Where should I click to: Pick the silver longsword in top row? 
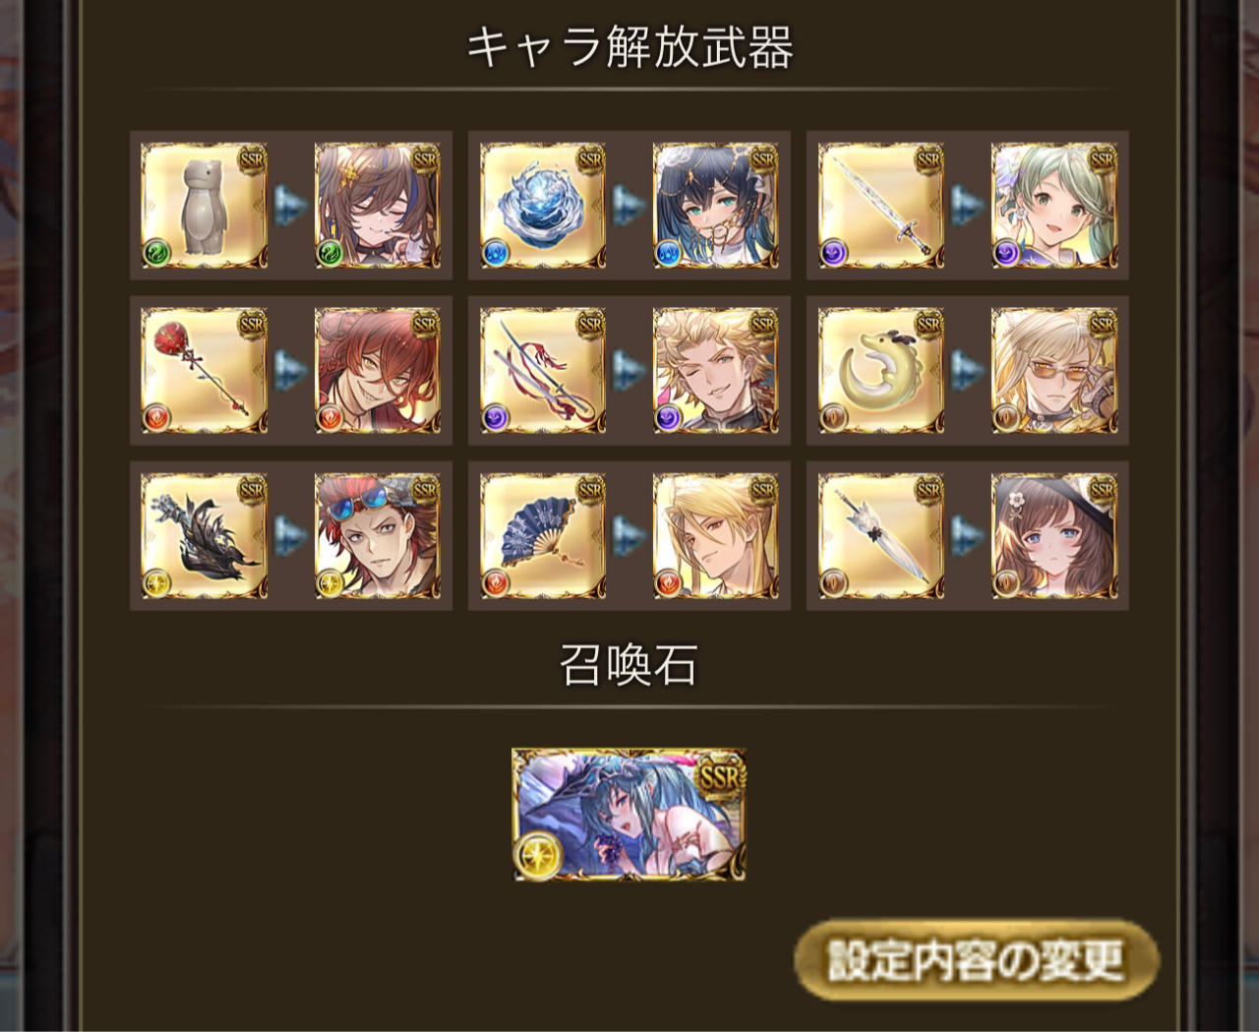point(881,206)
